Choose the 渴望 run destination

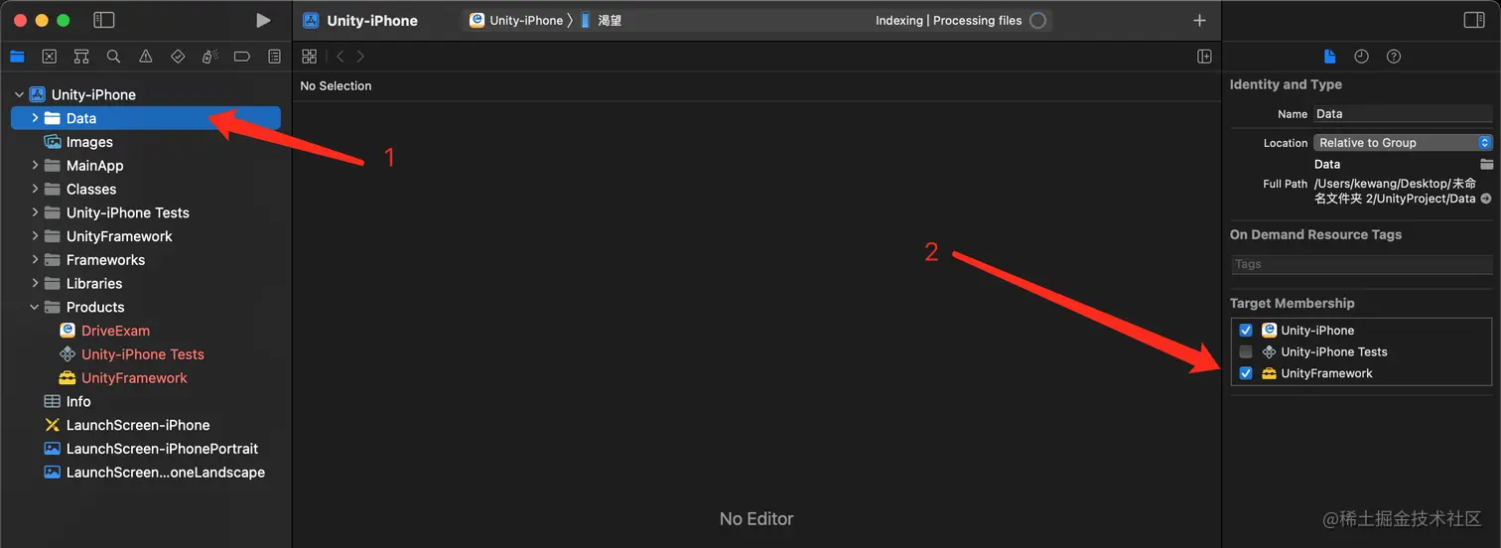(602, 20)
